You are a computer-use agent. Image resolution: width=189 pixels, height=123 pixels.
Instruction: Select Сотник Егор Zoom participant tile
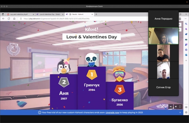(163, 88)
